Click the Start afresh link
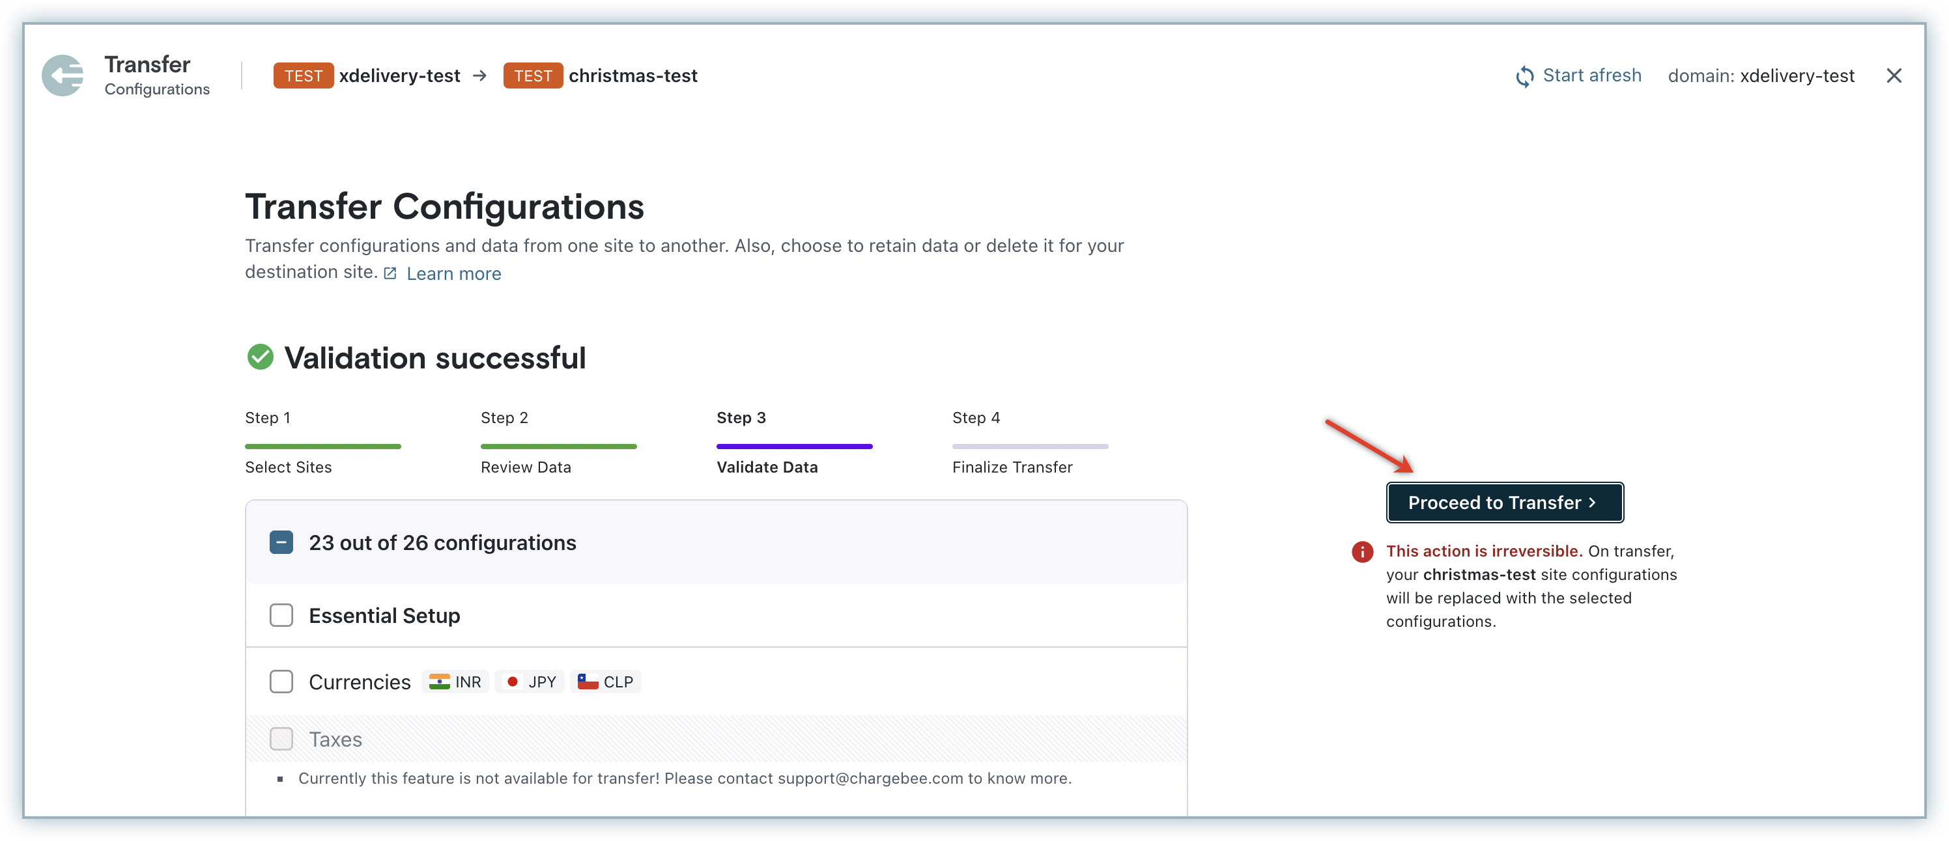 (x=1591, y=76)
